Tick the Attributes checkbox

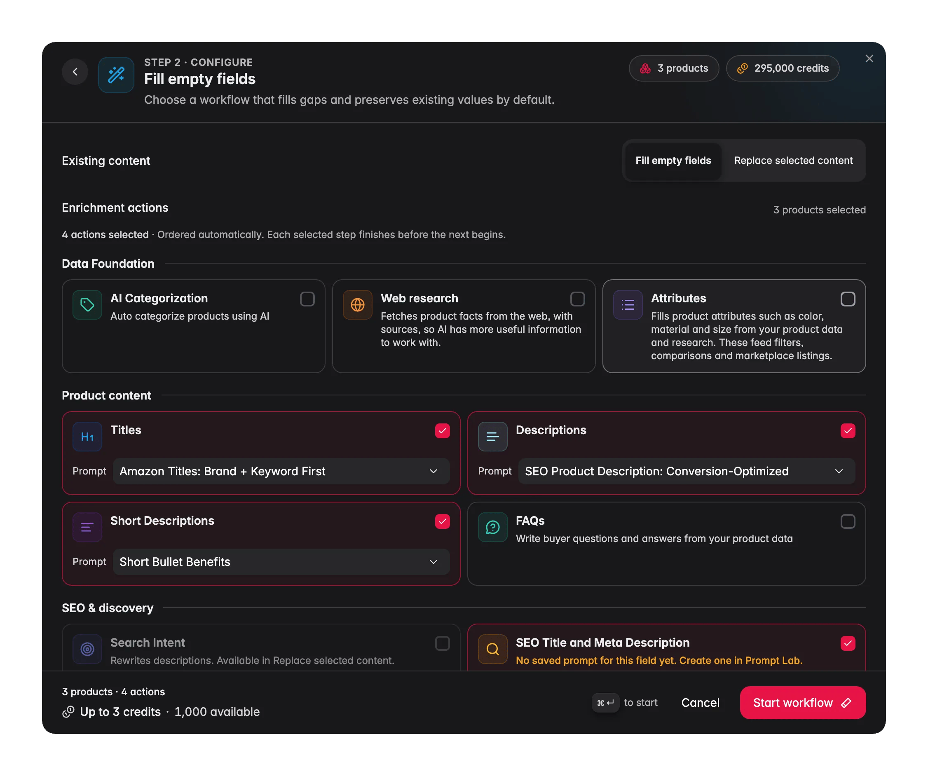(848, 299)
